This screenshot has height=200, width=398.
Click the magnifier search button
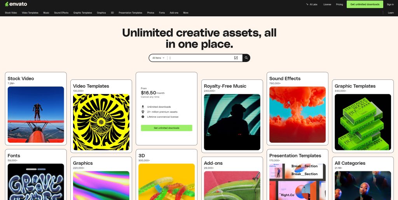tap(246, 58)
